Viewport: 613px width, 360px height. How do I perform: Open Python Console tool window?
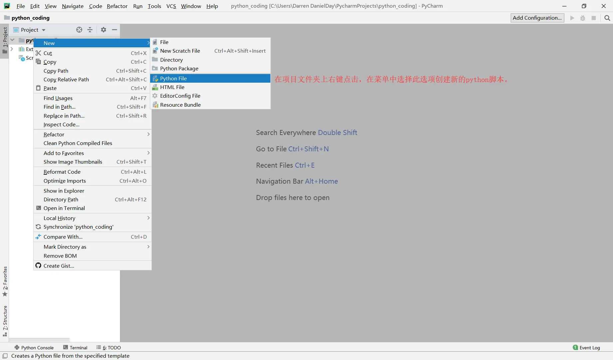[x=34, y=347]
